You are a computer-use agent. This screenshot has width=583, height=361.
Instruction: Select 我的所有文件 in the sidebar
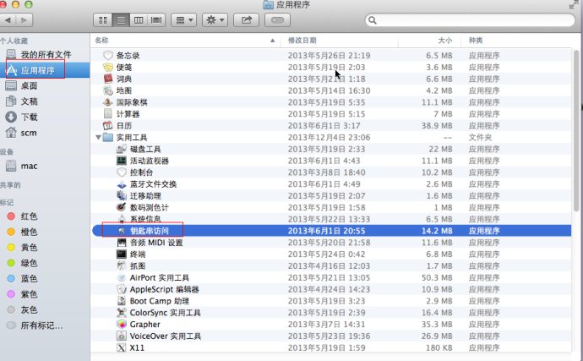pyautogui.click(x=45, y=55)
